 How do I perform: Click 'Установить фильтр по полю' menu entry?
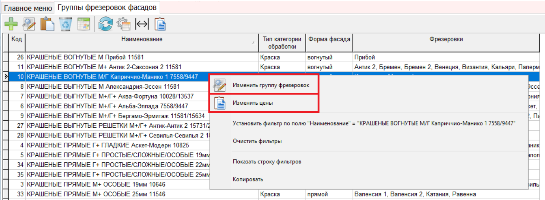tap(374, 124)
